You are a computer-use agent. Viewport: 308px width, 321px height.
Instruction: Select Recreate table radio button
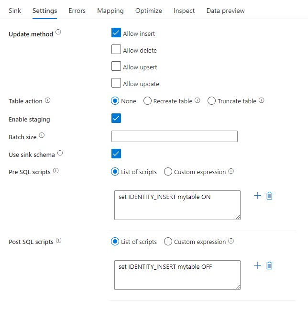[148, 101]
